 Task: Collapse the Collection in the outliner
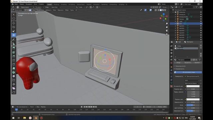coord(173,12)
